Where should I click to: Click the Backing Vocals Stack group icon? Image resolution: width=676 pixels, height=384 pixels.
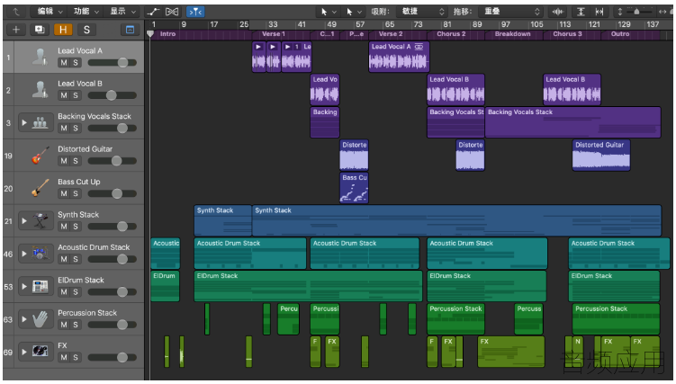[41, 122]
